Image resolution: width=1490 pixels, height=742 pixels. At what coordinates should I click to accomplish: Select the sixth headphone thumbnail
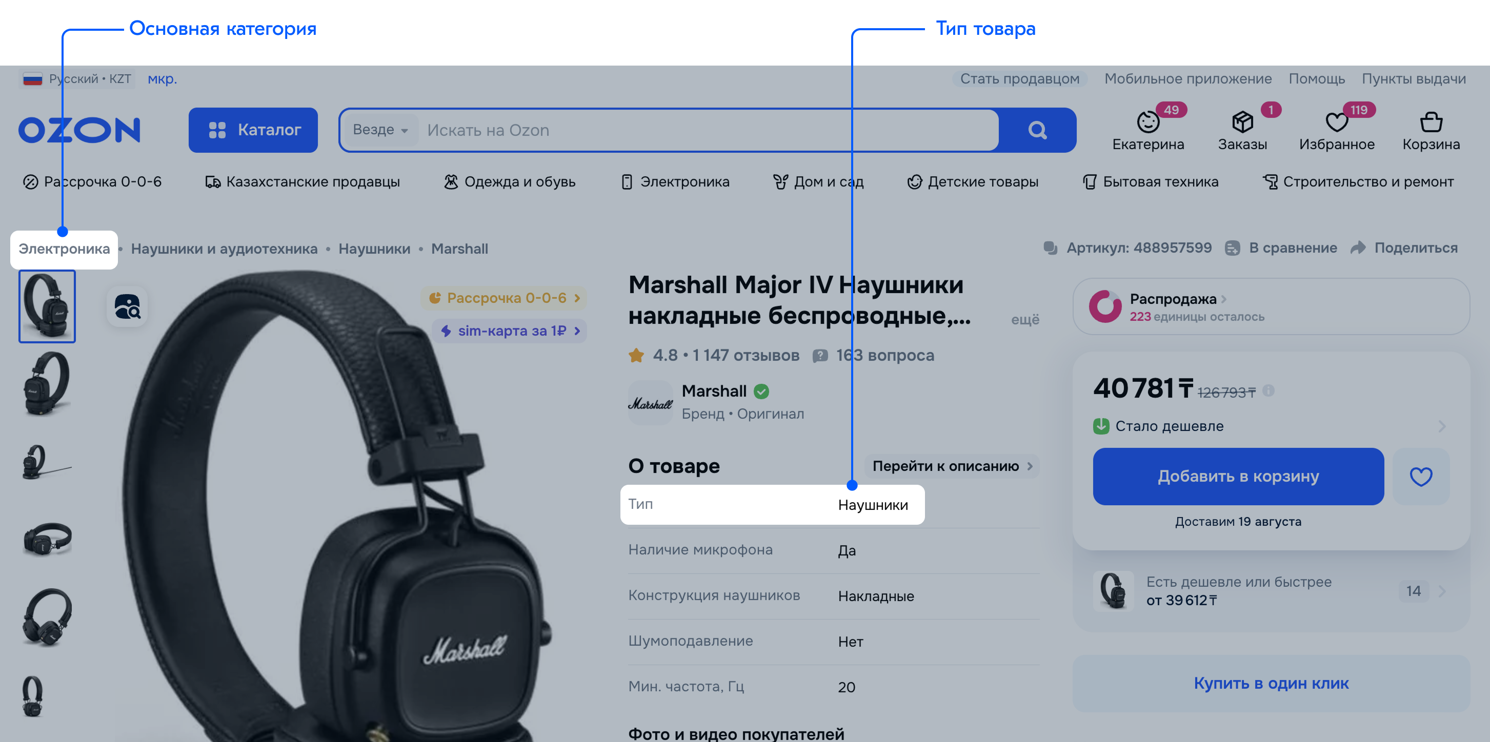click(x=33, y=695)
